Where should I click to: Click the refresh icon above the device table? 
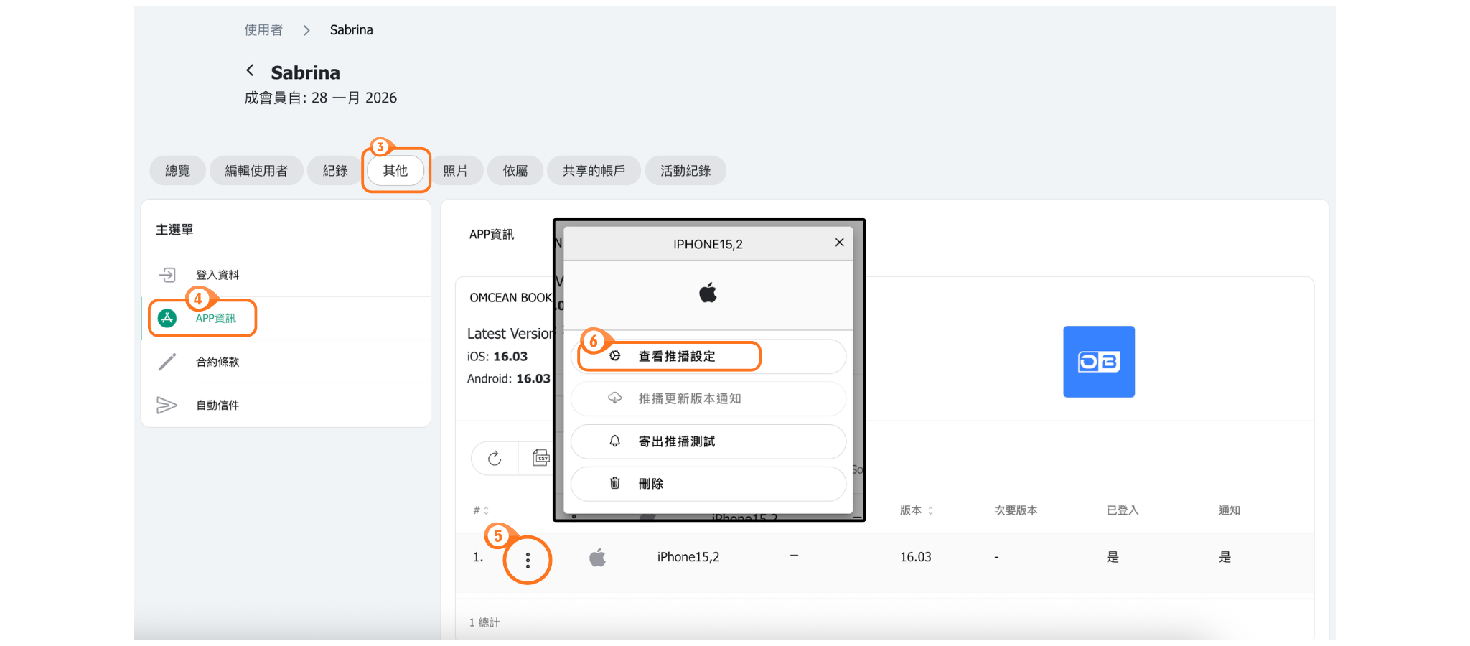pos(495,459)
